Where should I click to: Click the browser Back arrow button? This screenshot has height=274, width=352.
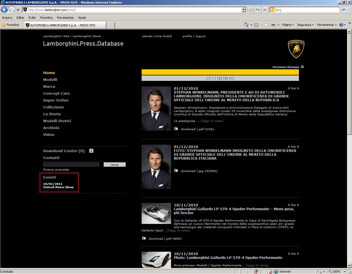(4, 10)
